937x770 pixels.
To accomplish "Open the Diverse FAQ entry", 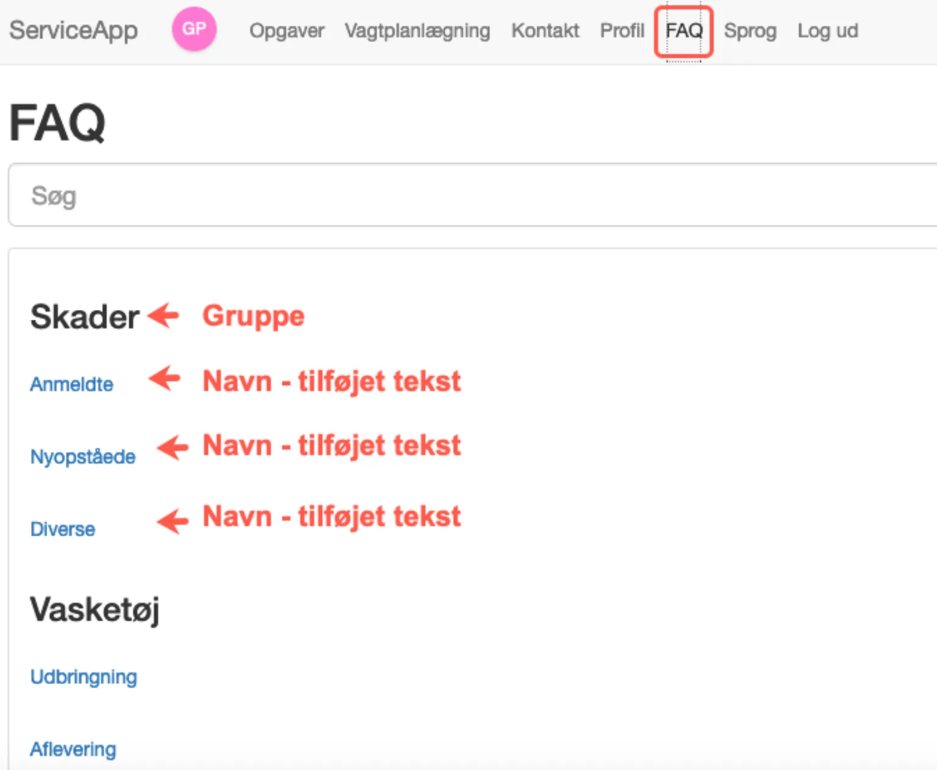I will pos(62,528).
